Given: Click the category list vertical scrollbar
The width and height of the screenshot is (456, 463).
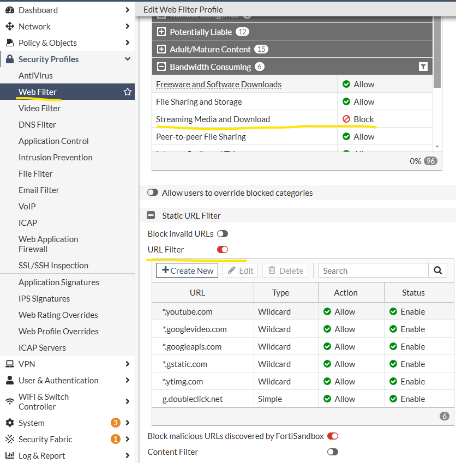Looking at the screenshot, I should (x=437, y=52).
